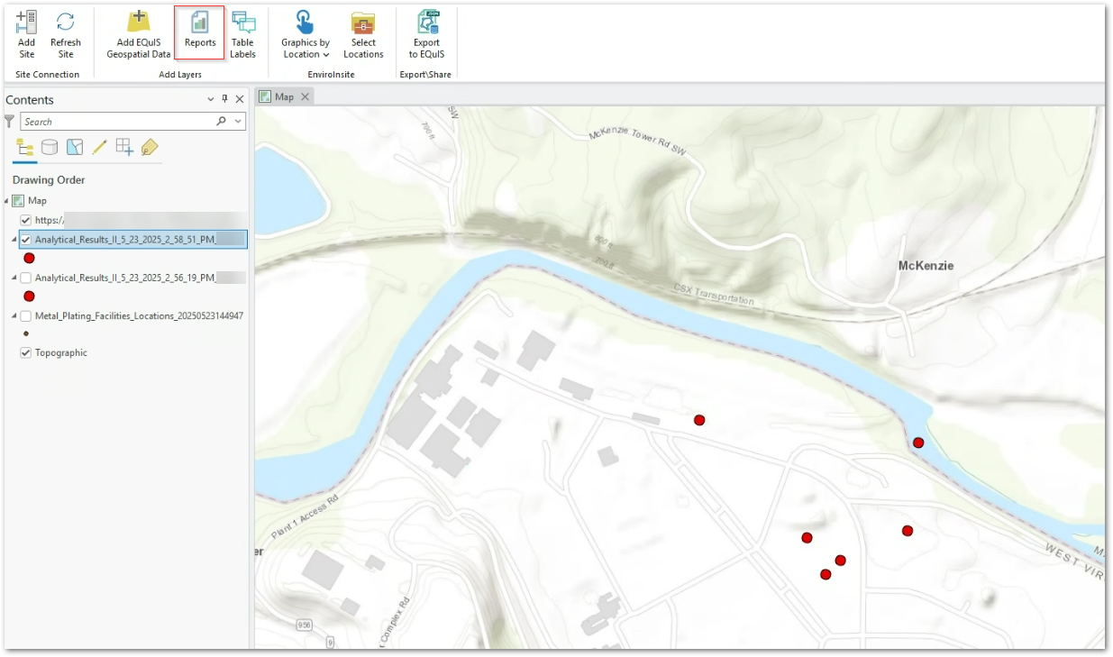The height and width of the screenshot is (657, 1113).
Task: Click Refresh Site in the ribbon
Action: (x=65, y=33)
